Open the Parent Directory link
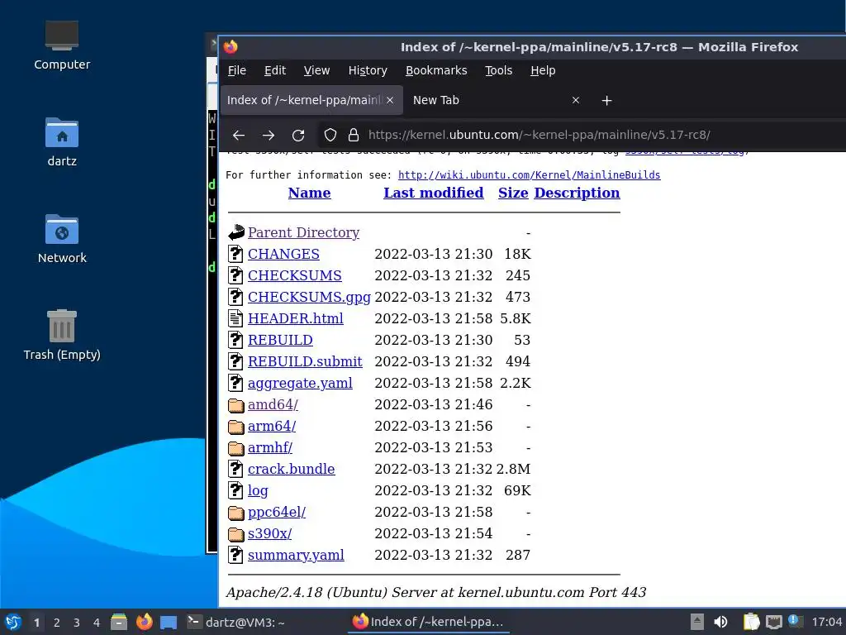This screenshot has height=635, width=846. [303, 232]
